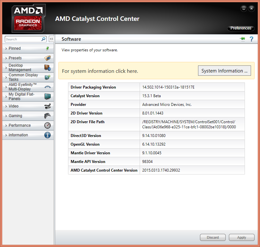Click the '15.3.1 Beta' Catalyst version value
The width and height of the screenshot is (260, 247).
[152, 96]
